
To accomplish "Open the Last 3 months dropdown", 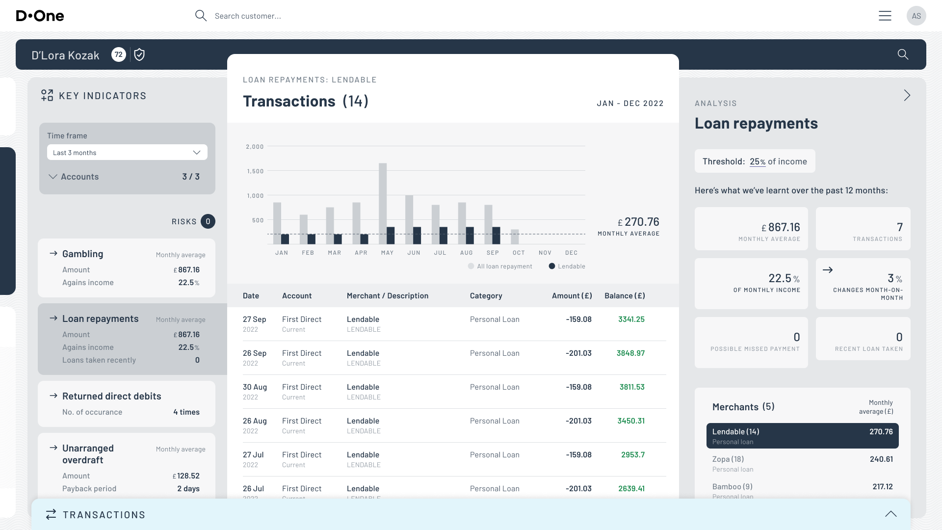I will click(127, 153).
